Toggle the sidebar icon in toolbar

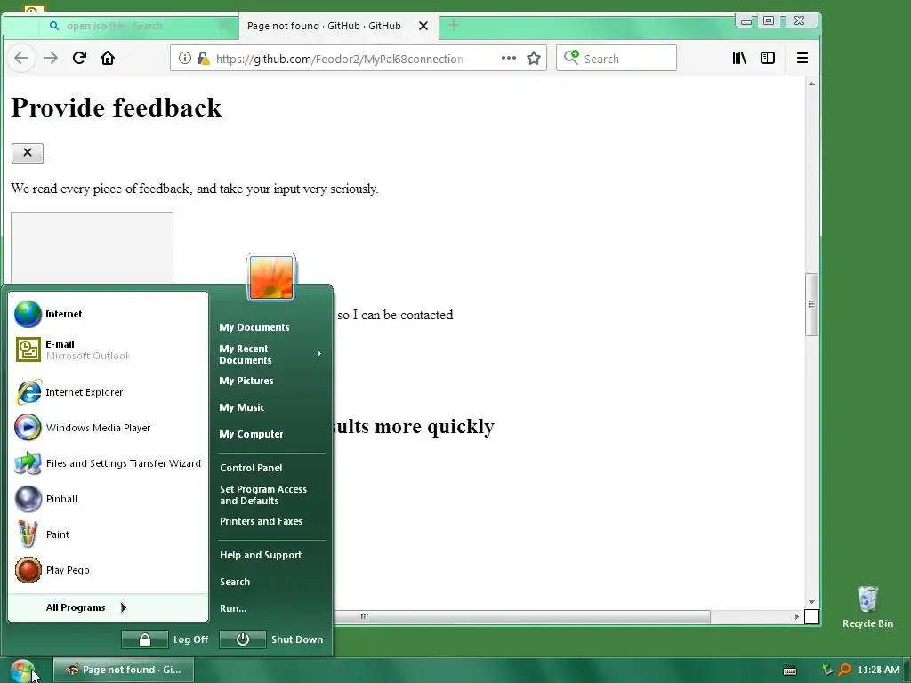point(768,58)
